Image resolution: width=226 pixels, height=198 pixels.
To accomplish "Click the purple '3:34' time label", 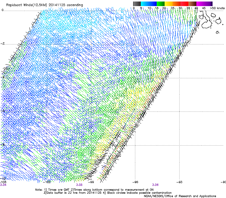I will click(3, 185).
